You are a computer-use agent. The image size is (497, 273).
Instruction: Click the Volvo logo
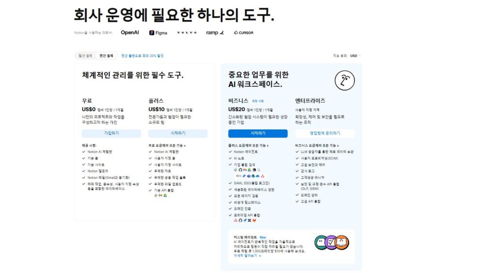coord(187,33)
